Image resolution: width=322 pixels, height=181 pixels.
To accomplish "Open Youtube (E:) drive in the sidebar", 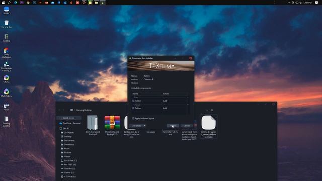I will coord(68,169).
